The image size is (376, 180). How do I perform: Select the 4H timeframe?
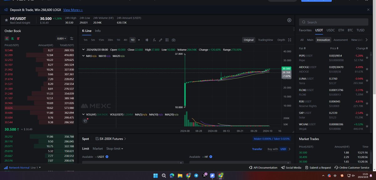pyautogui.click(x=125, y=40)
